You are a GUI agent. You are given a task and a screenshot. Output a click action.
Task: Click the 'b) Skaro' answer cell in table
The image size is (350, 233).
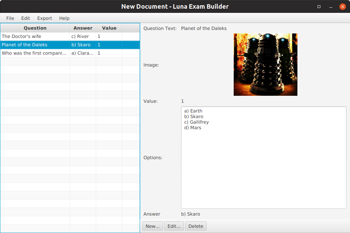pyautogui.click(x=83, y=45)
